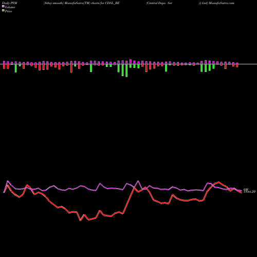Click the Volume legend color swatch
The height and width of the screenshot is (257, 257).
tap(3, 6)
